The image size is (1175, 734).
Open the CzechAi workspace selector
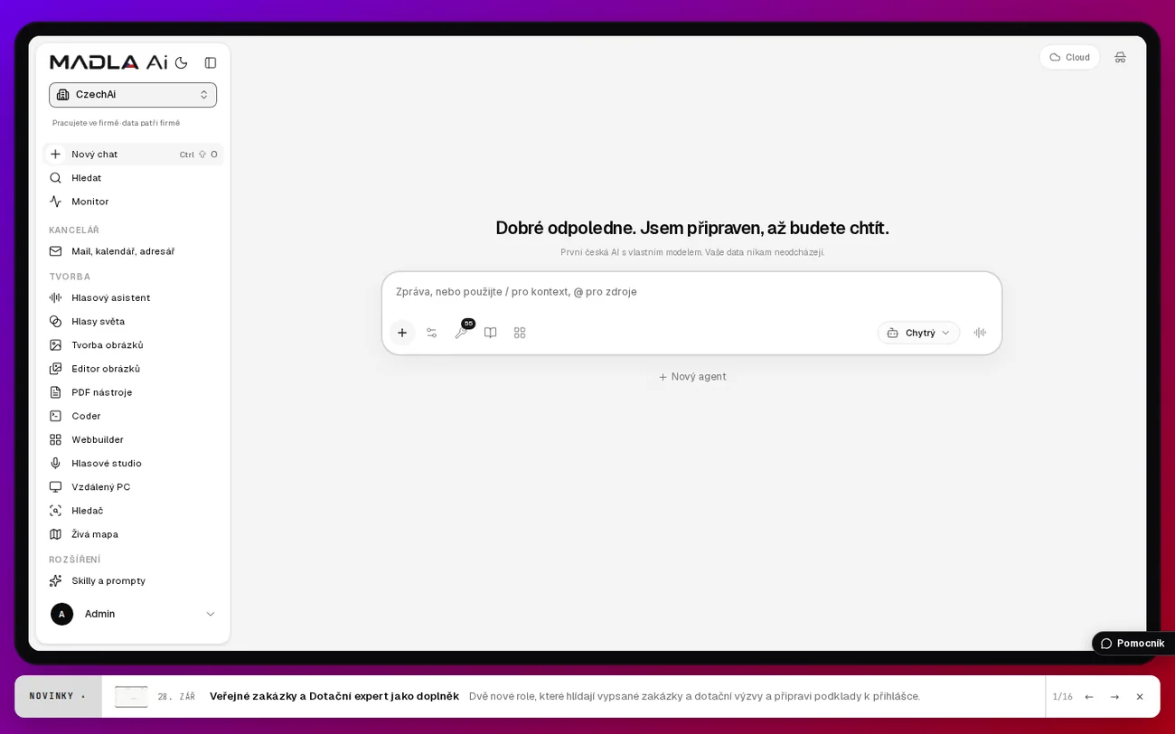(133, 95)
